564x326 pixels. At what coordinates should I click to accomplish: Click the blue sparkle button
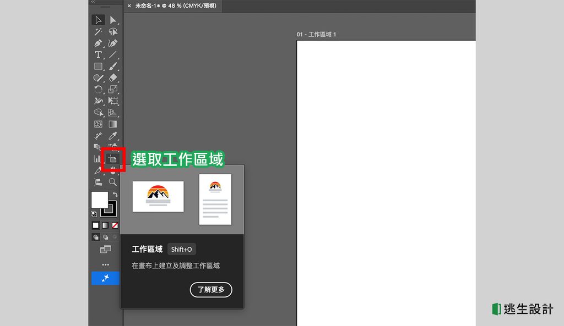105,278
